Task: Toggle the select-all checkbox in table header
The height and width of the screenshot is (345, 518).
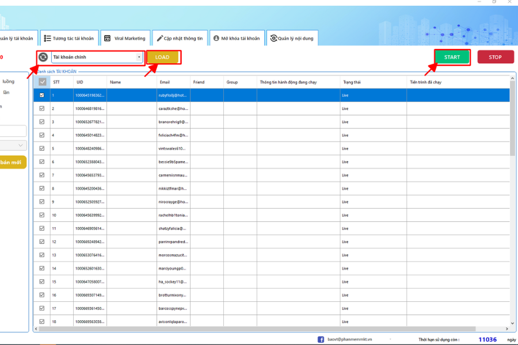Action: 42,82
